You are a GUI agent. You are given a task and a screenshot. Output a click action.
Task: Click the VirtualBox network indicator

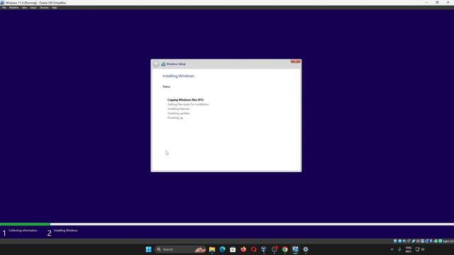click(x=409, y=241)
